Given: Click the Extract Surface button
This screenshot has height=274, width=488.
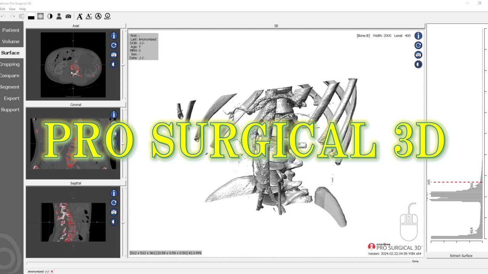Looking at the screenshot, I should click(461, 256).
